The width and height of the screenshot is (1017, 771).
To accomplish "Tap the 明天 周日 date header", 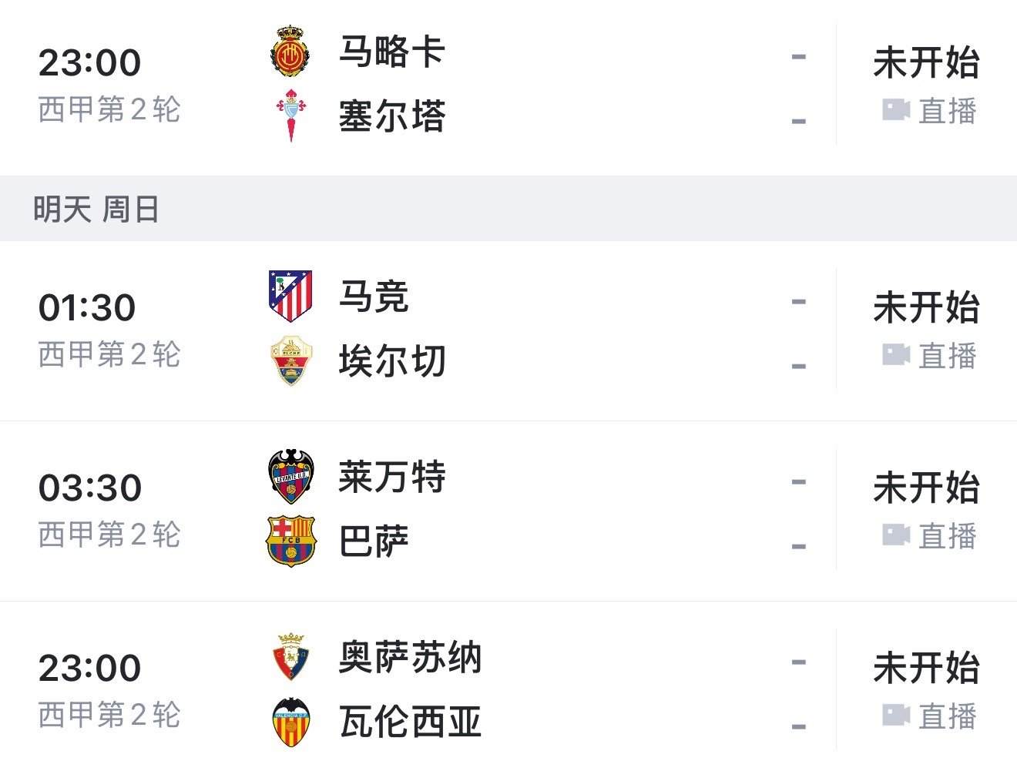I will point(96,209).
